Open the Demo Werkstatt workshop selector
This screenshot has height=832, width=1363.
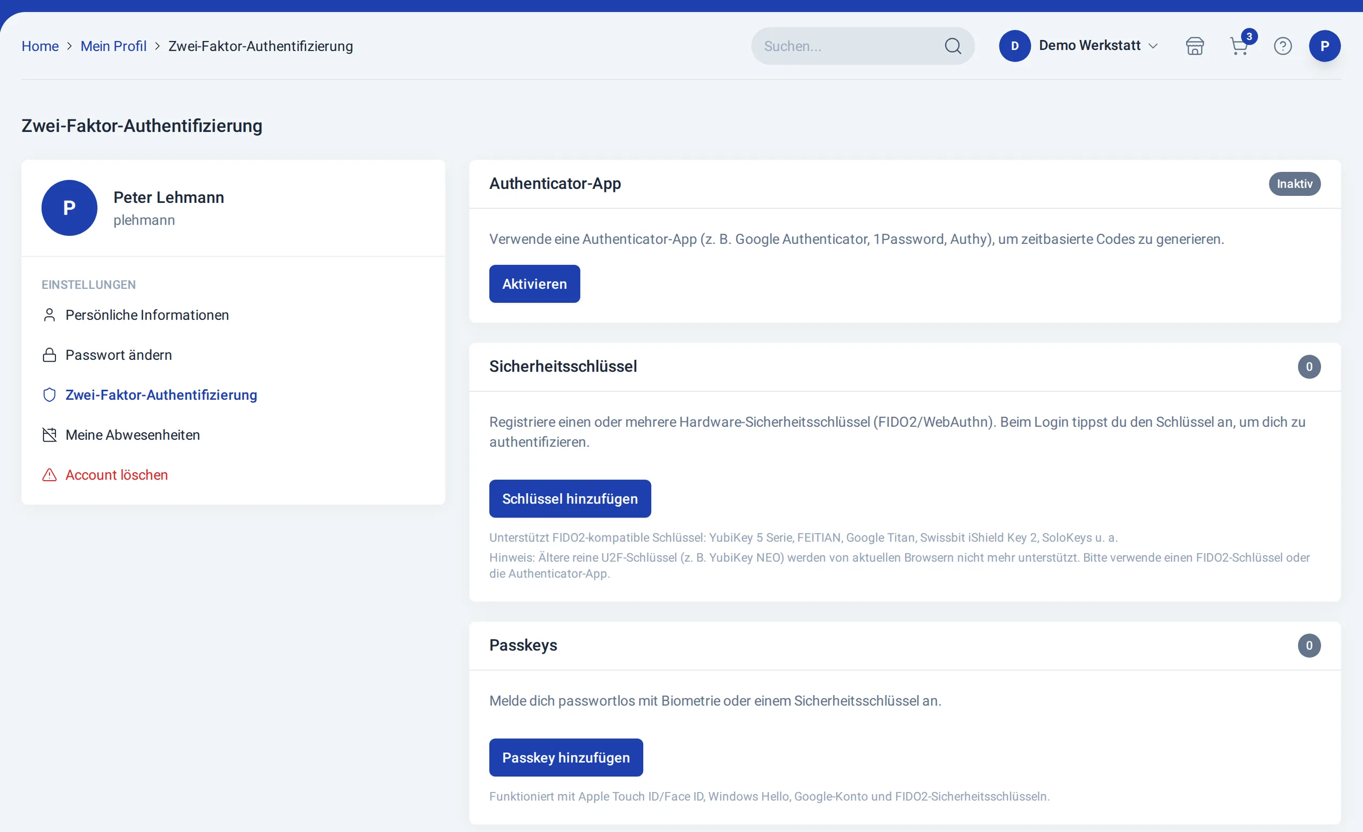pos(1079,46)
